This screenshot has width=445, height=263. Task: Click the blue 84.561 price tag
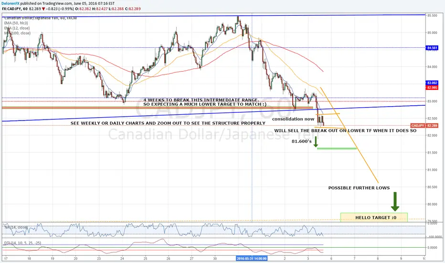pyautogui.click(x=432, y=48)
